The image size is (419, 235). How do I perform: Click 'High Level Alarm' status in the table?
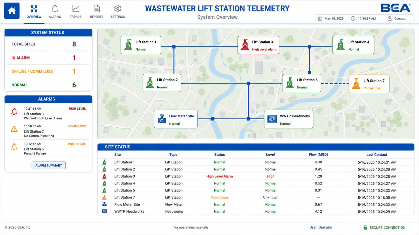point(220,176)
